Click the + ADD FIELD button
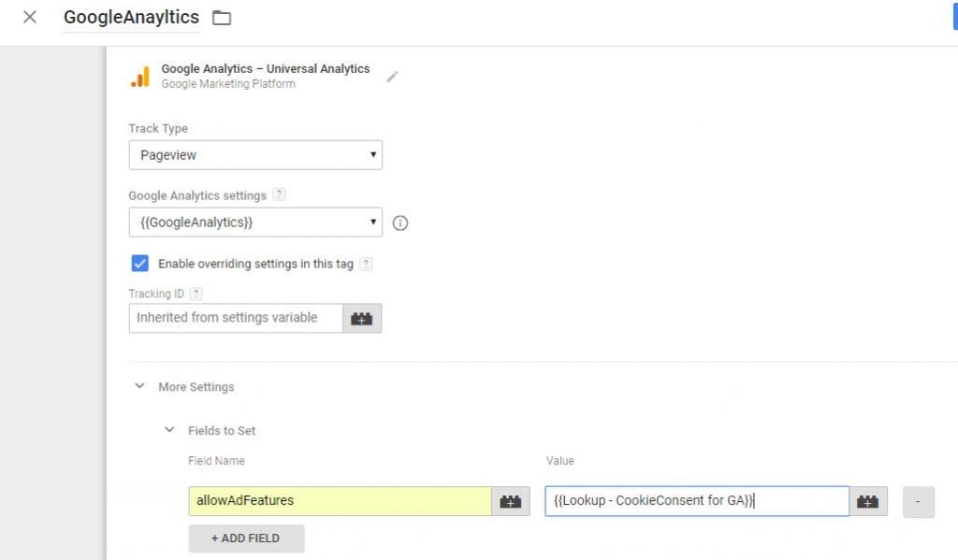This screenshot has height=560, width=958. tap(246, 538)
